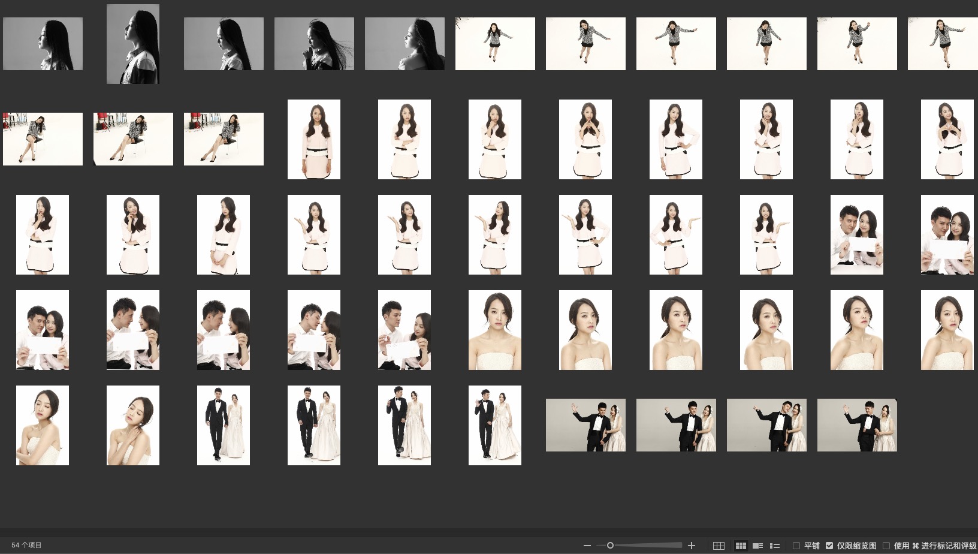This screenshot has height=554, width=978.
Task: Select the first pink dress standing portrait
Action: point(313,139)
